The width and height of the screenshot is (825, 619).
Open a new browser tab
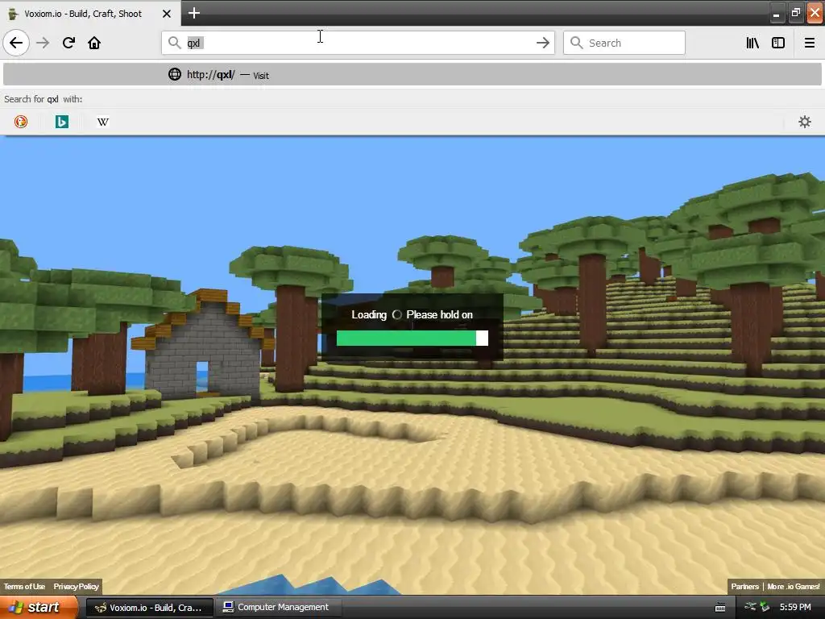tap(194, 13)
